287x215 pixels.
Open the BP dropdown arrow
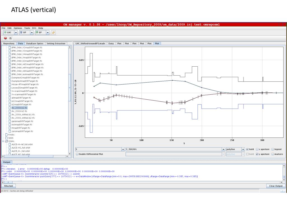[x=48, y=32]
